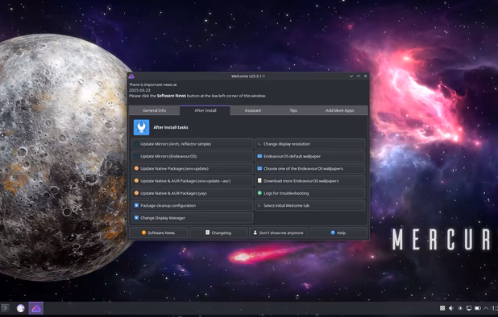Click the brightness icon in system tray
498x317 pixels.
coord(460,308)
